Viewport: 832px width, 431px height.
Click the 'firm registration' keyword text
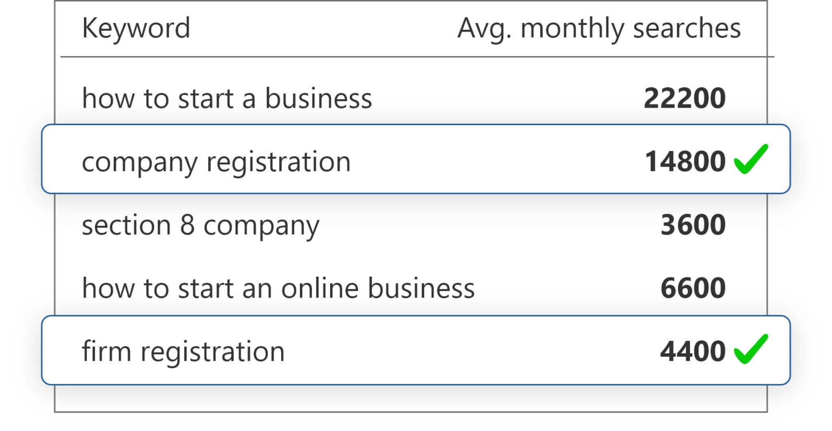tap(183, 352)
